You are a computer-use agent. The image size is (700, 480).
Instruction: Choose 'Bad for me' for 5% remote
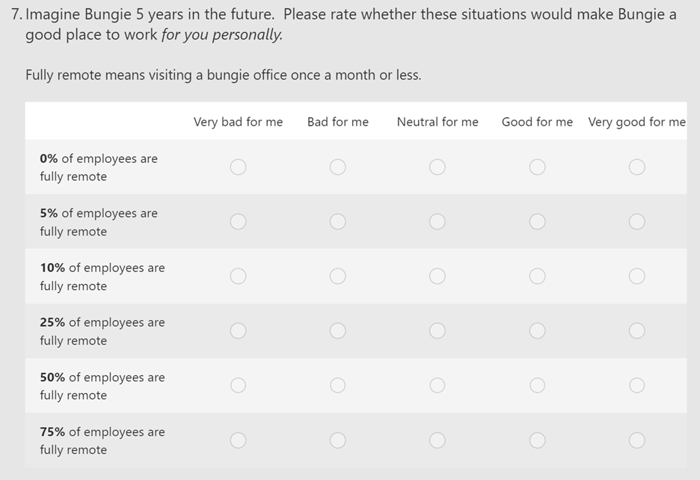(x=337, y=221)
